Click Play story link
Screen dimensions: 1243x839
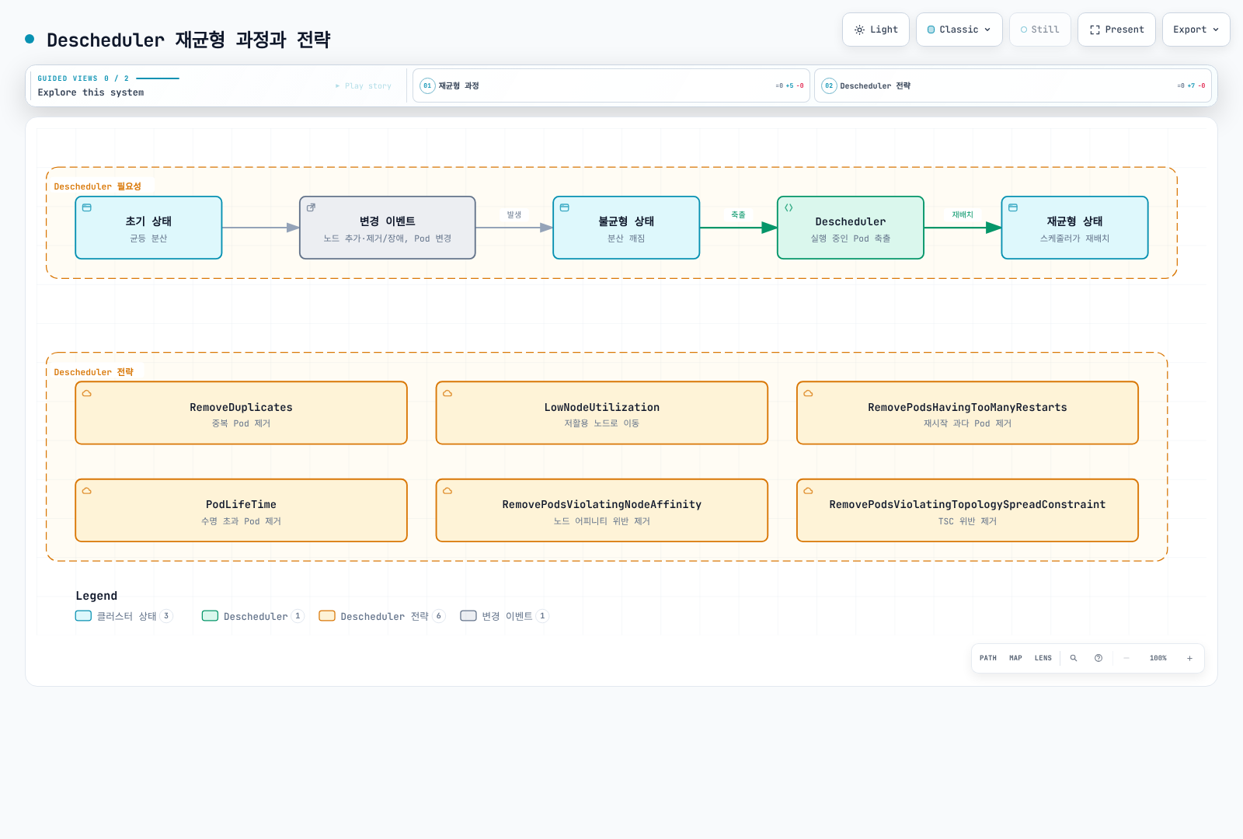coord(364,86)
